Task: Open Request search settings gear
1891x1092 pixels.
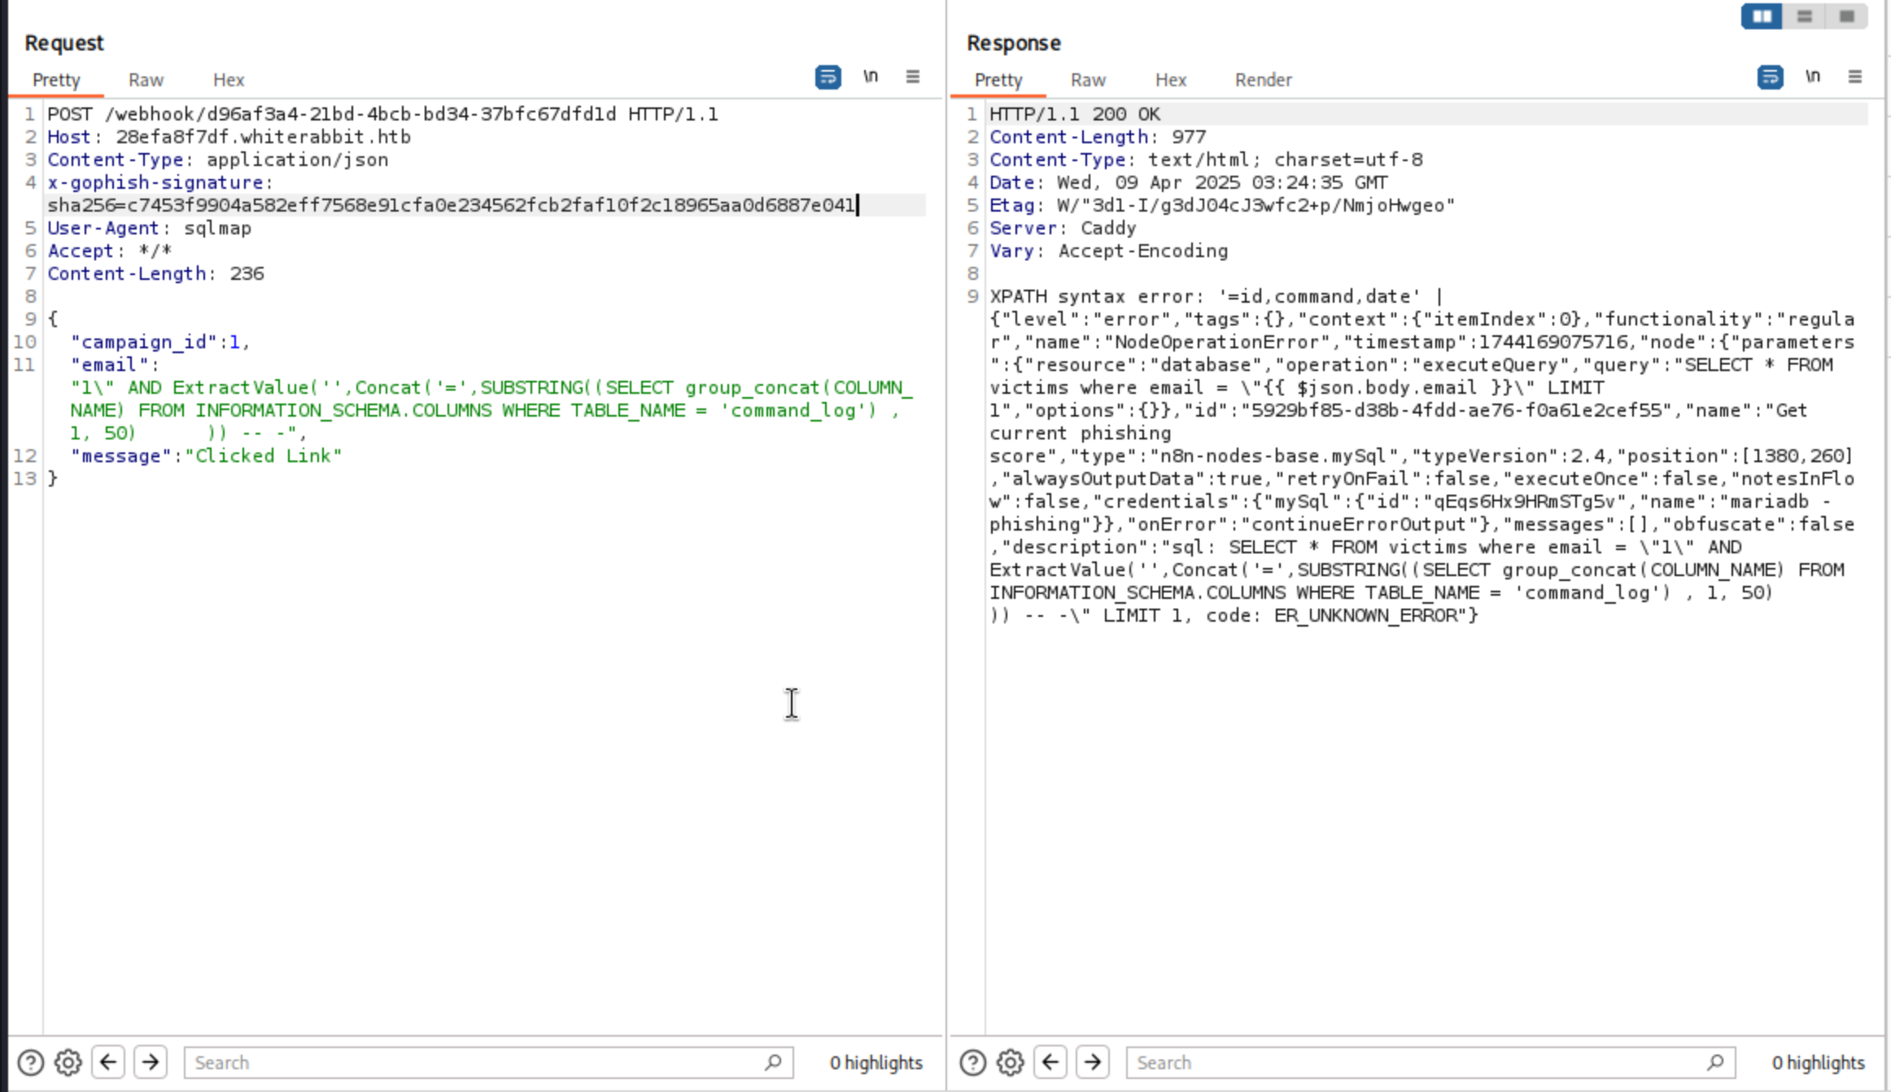Action: pos(68,1063)
